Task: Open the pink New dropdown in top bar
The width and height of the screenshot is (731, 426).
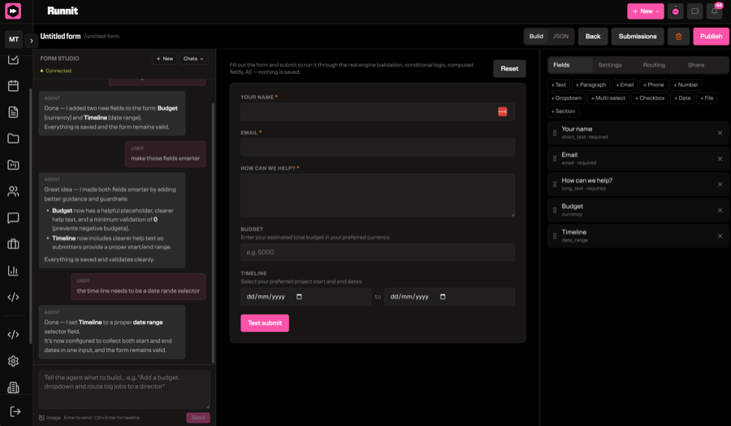Action: point(645,11)
